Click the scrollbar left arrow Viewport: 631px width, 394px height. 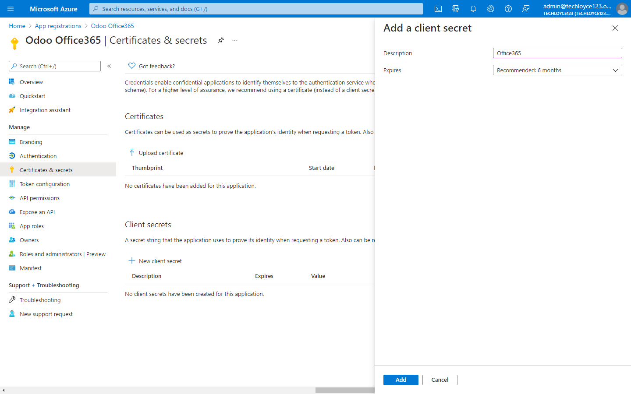pos(4,390)
